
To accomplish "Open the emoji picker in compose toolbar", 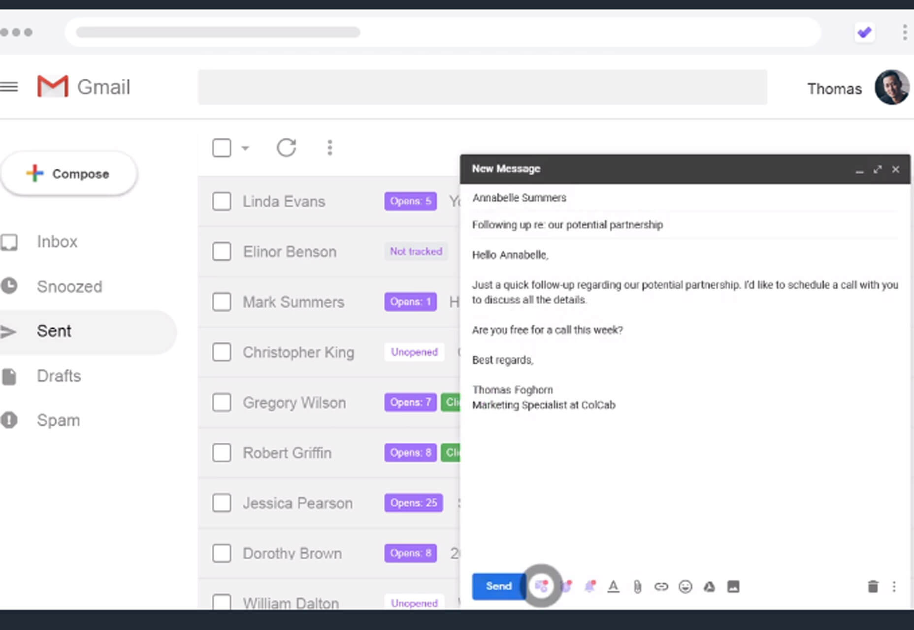I will [x=685, y=586].
